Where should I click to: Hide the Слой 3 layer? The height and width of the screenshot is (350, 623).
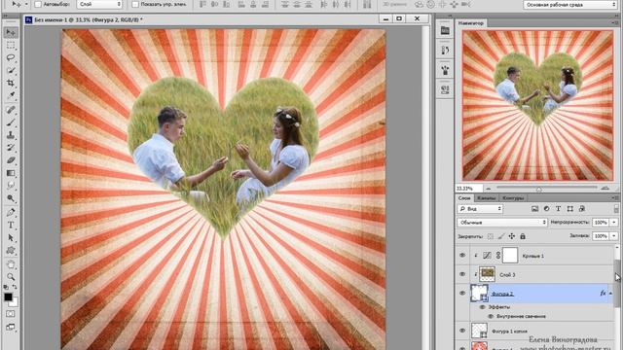(462, 274)
